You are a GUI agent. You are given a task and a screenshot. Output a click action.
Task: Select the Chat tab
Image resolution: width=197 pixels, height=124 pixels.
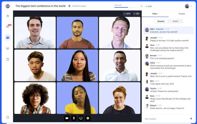(x=155, y=14)
